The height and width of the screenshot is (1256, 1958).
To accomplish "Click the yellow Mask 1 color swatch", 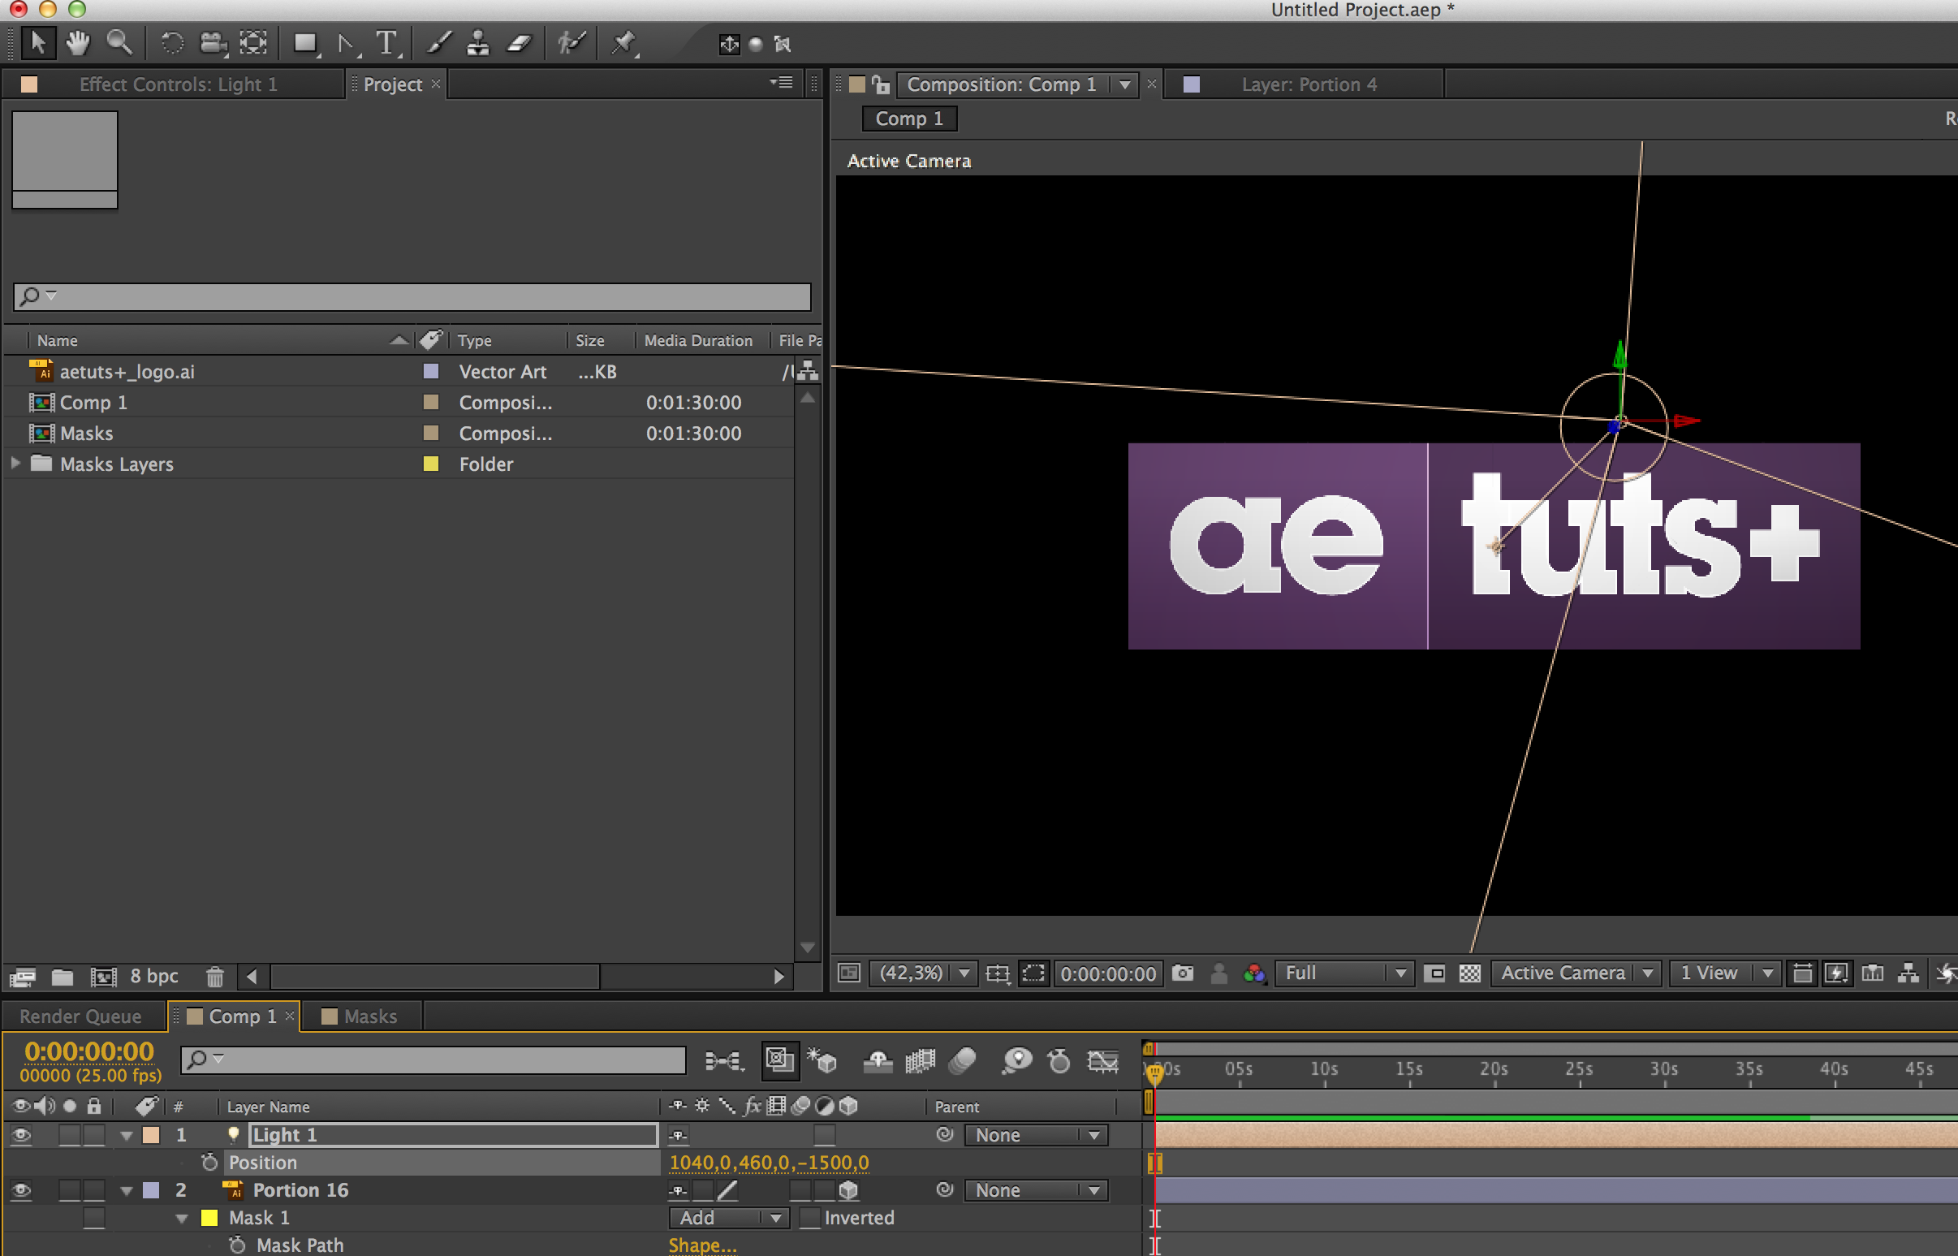I will tap(209, 1218).
